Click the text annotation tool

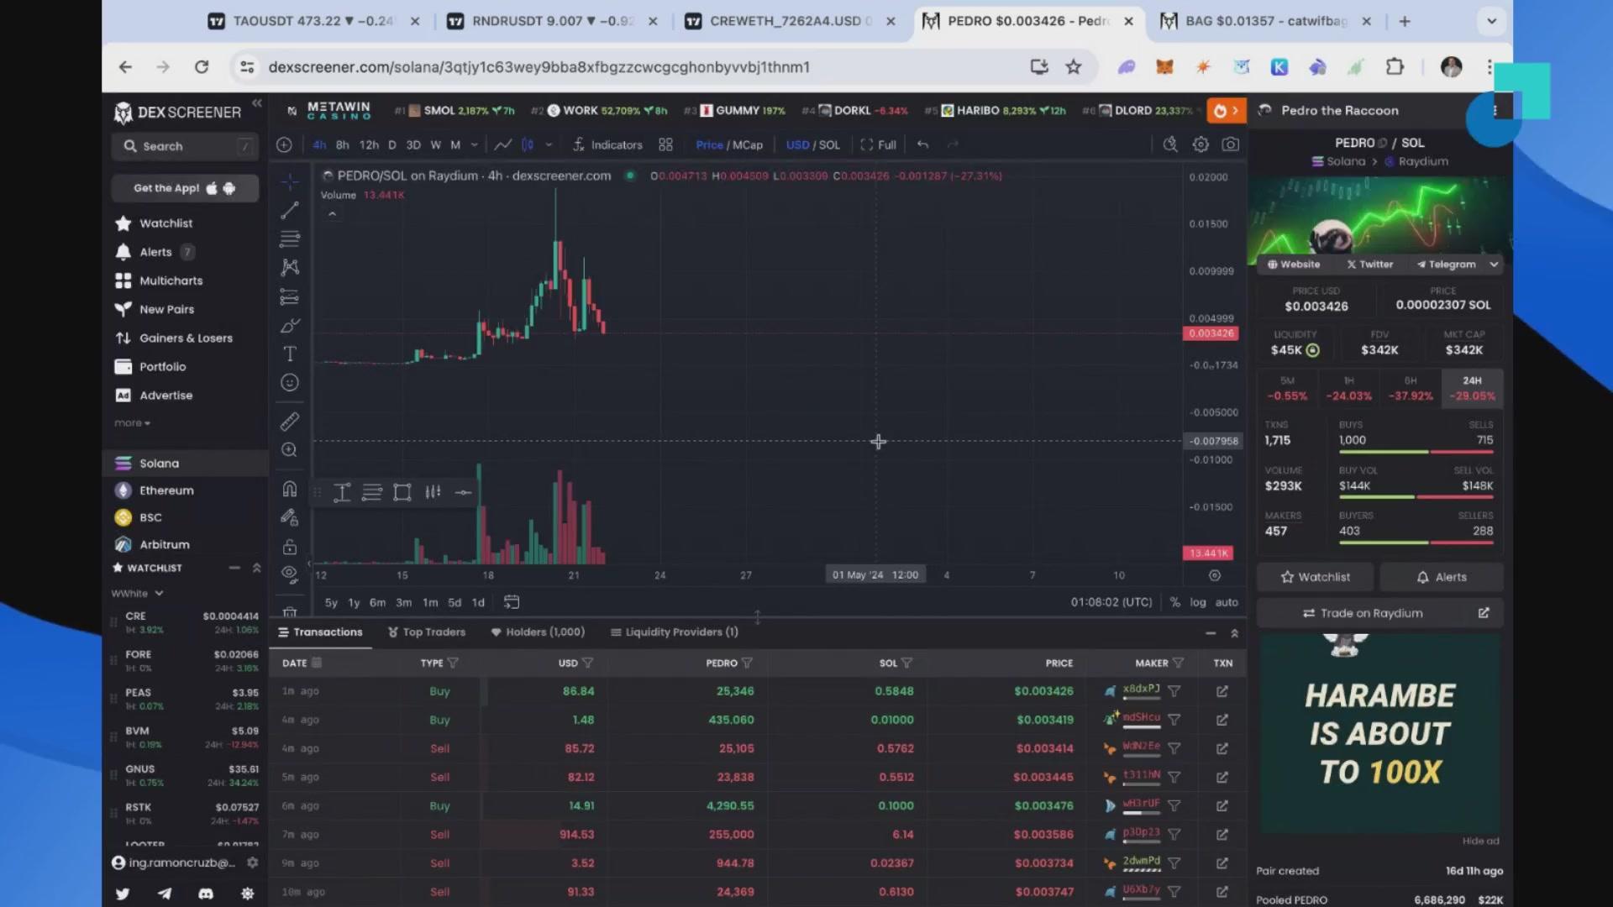pyautogui.click(x=290, y=354)
